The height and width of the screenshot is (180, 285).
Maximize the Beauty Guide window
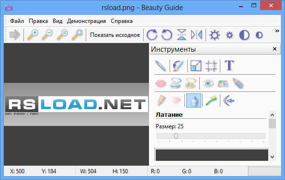pyautogui.click(x=254, y=5)
